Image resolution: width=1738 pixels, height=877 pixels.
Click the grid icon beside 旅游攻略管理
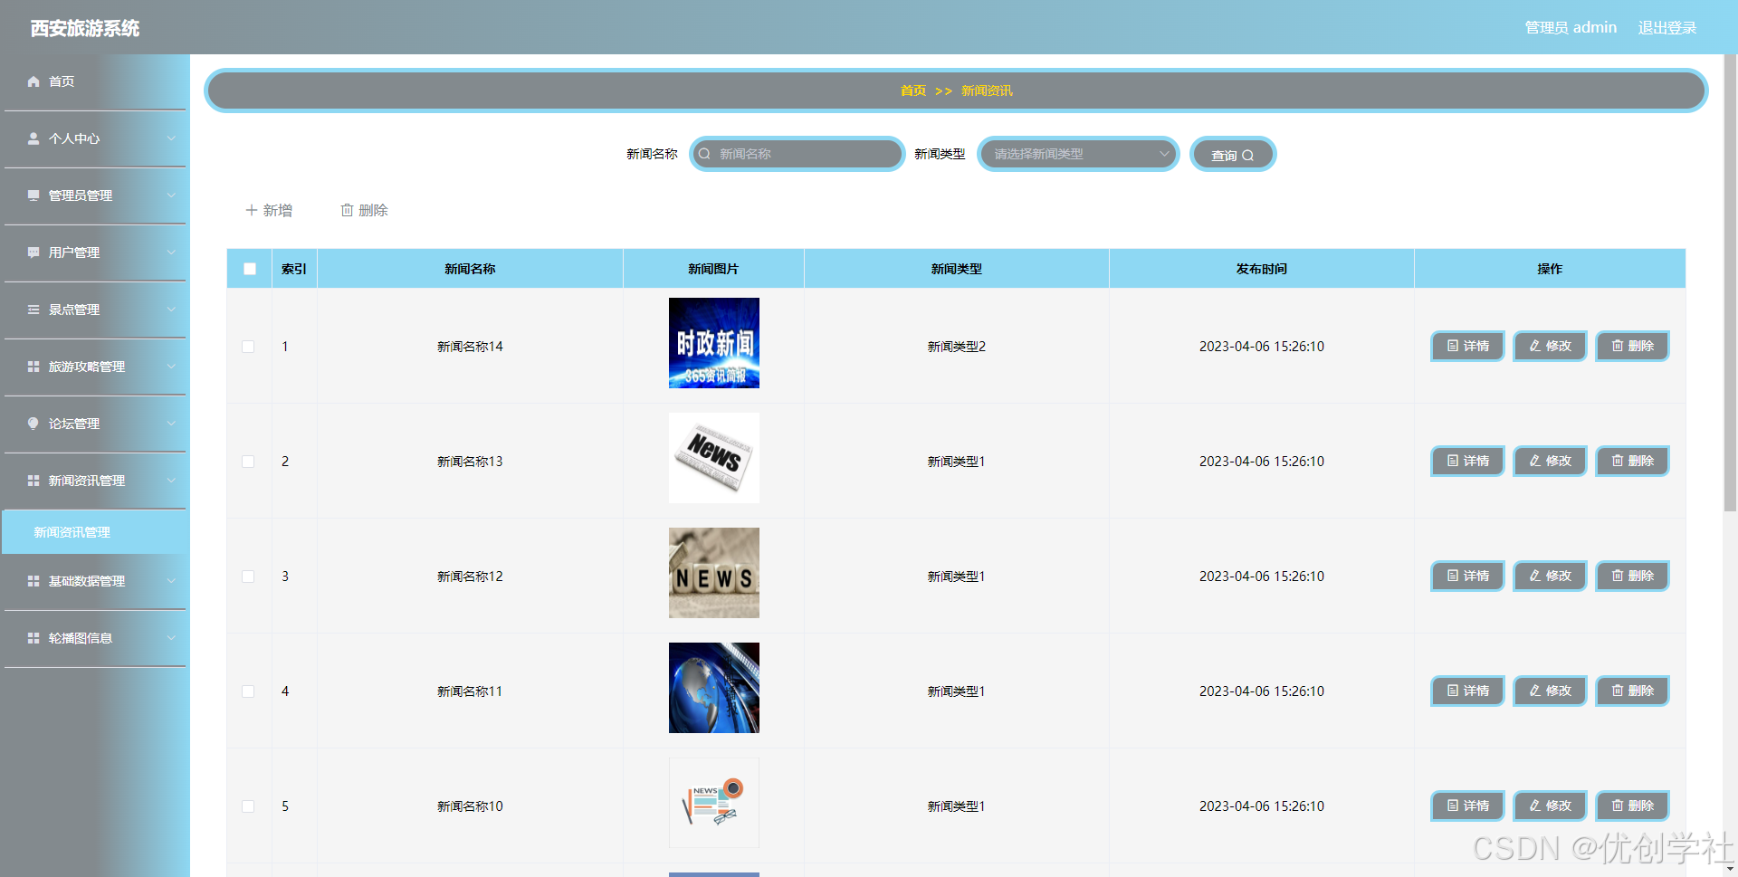(x=33, y=367)
